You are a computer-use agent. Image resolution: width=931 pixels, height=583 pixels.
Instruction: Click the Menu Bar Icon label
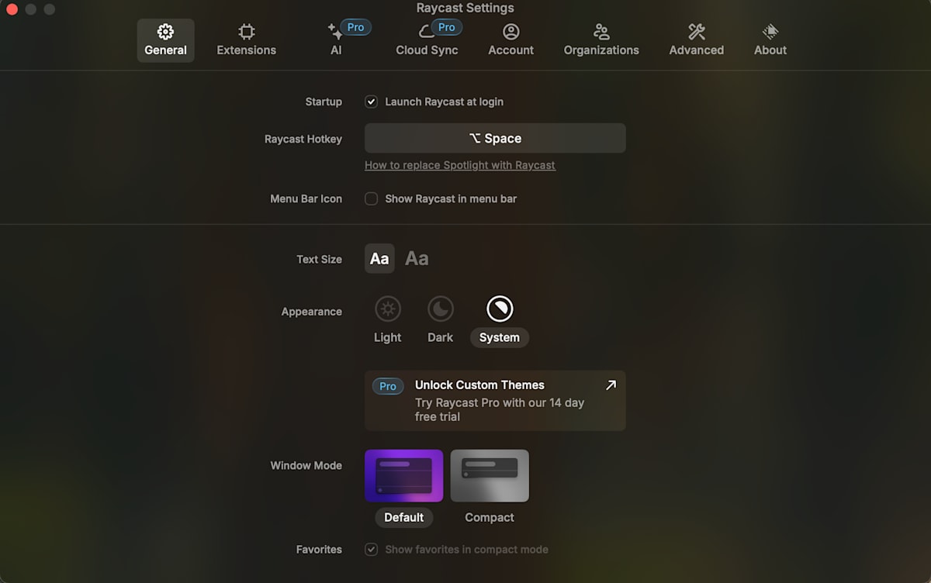[306, 198]
